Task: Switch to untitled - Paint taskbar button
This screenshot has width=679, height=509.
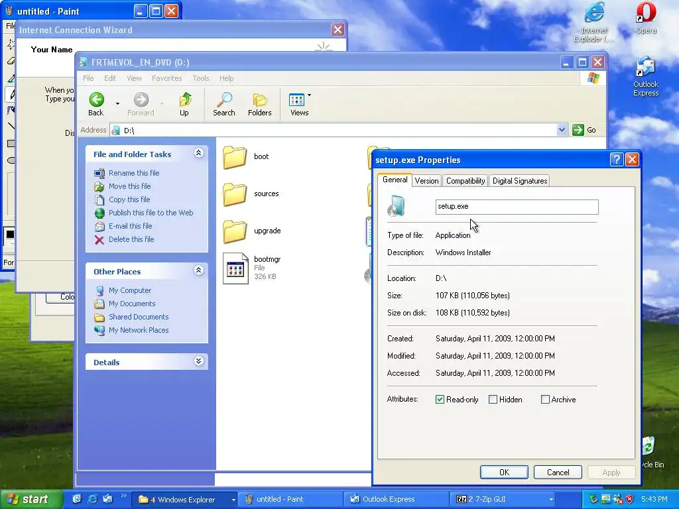Action: 290,500
